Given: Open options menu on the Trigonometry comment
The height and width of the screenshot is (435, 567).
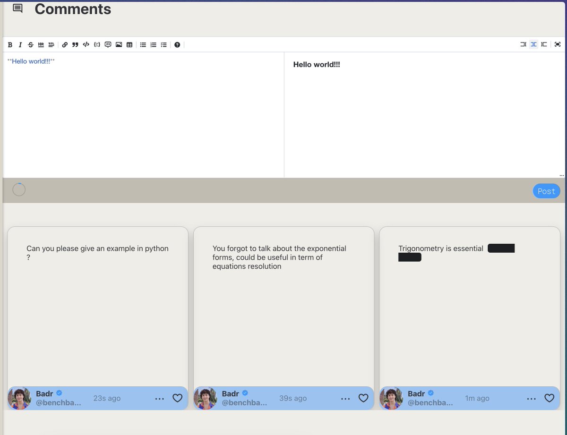Looking at the screenshot, I should (x=531, y=398).
